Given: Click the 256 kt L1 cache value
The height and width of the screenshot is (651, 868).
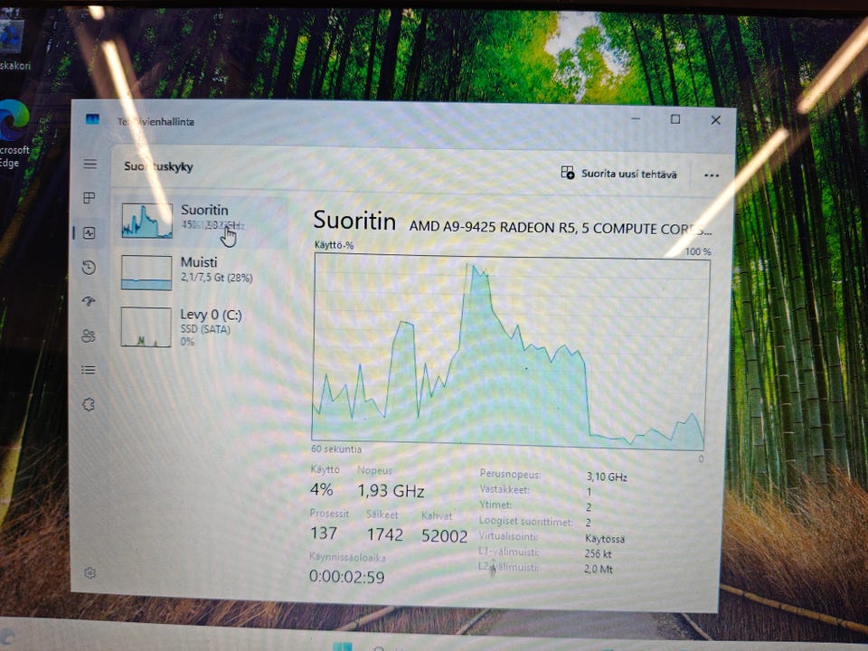Looking at the screenshot, I should [x=598, y=553].
